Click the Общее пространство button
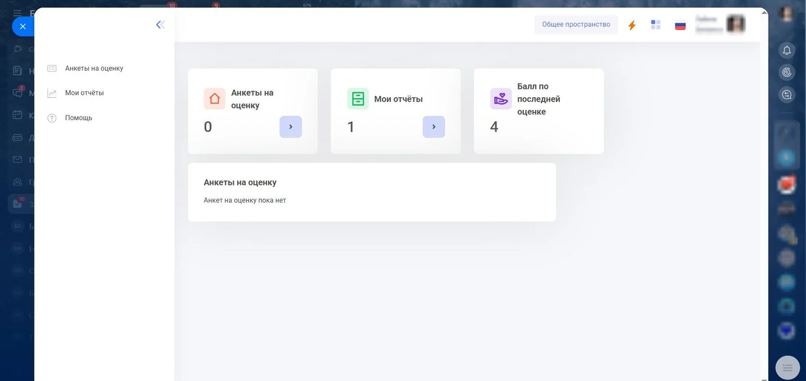Screen dimensions: 806x381 (x=576, y=24)
